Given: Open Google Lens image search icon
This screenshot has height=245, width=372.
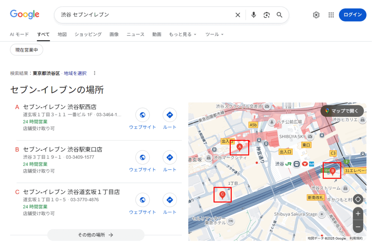Looking at the screenshot, I should [267, 15].
